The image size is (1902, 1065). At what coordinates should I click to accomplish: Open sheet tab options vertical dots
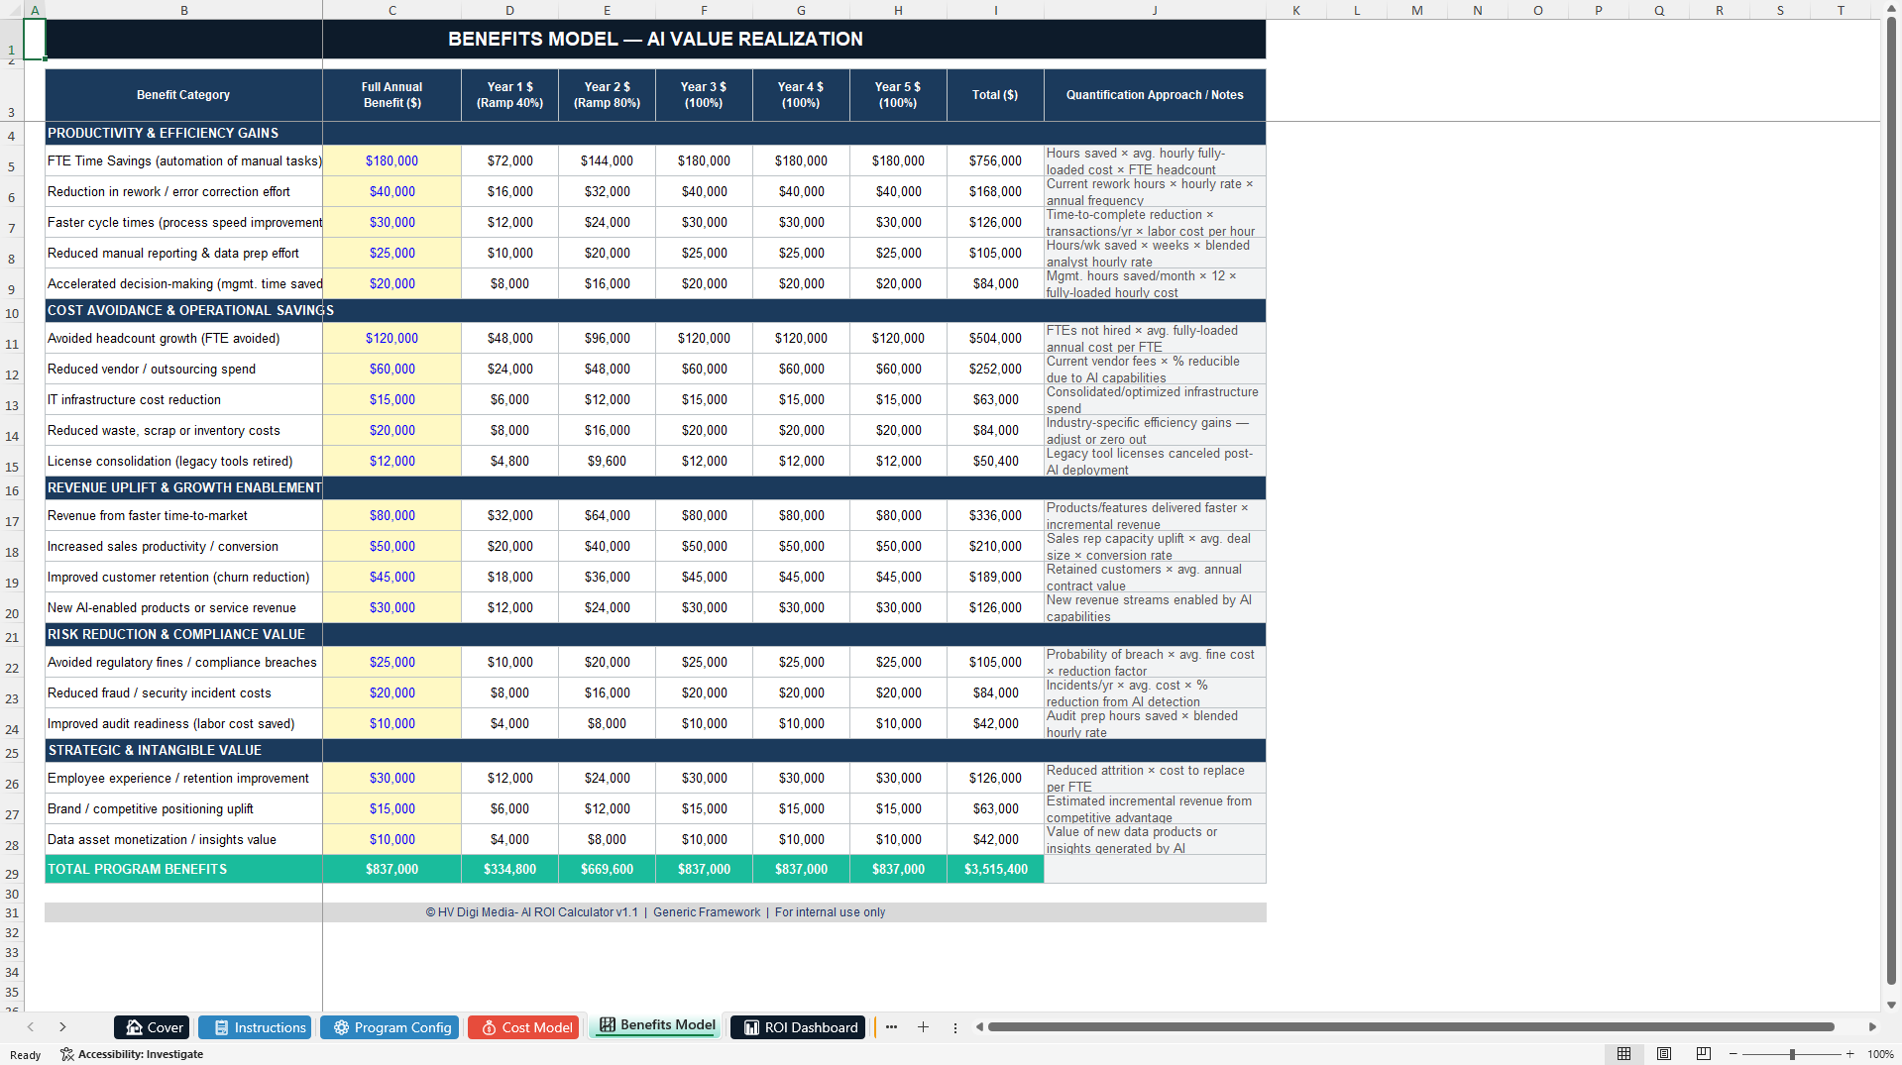(x=955, y=1027)
